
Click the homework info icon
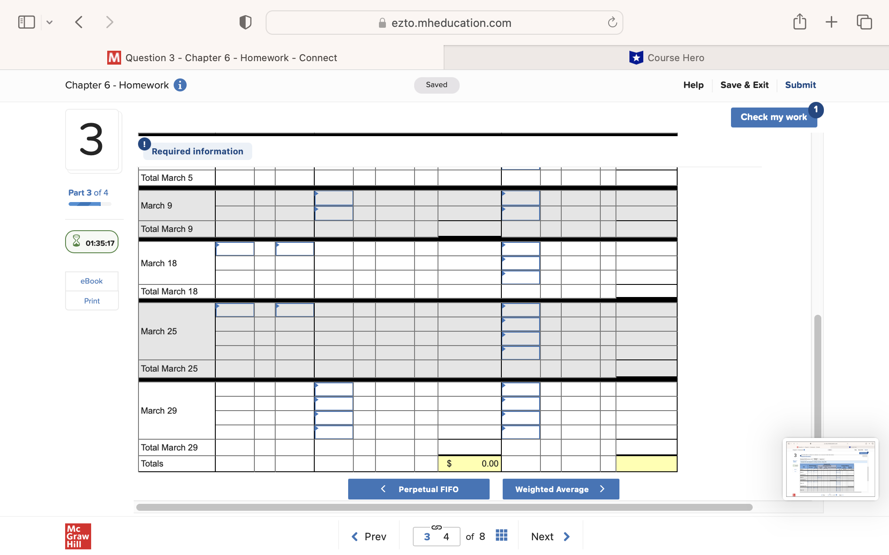(180, 85)
